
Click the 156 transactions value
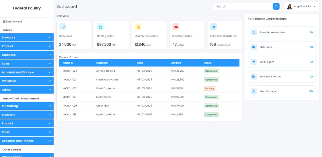tap(220, 44)
